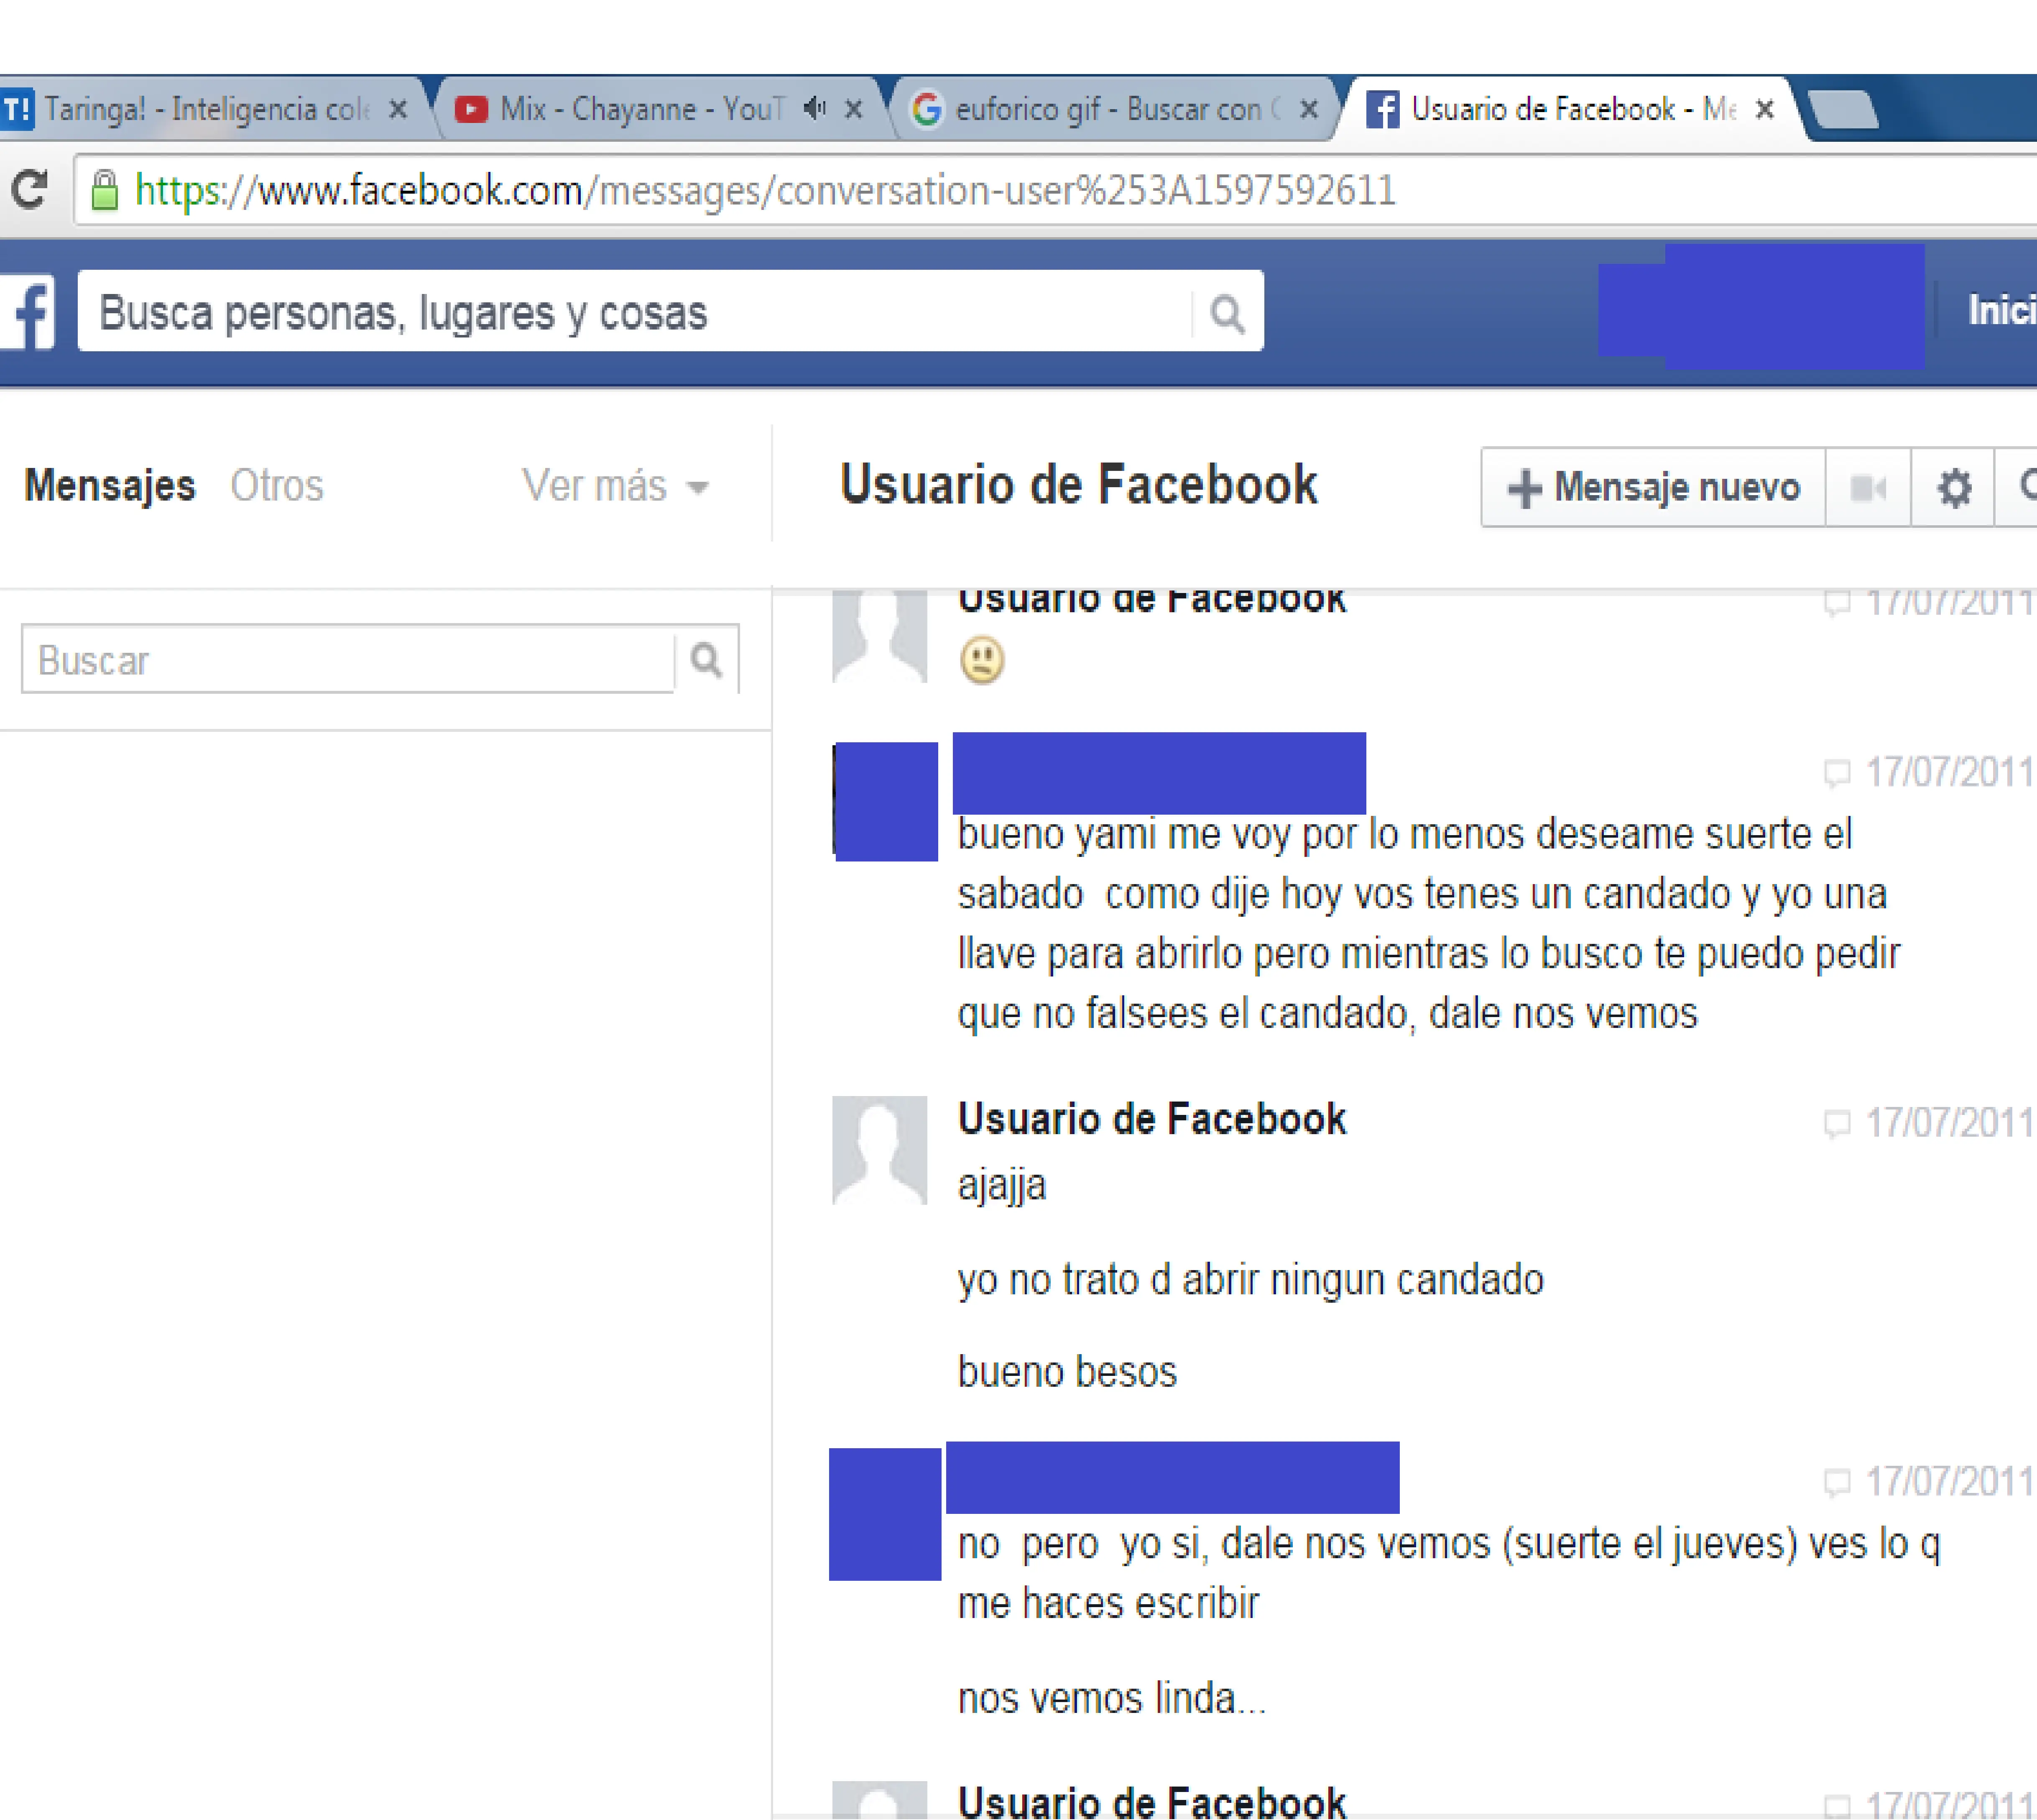Click the Usuario de Facebook avatar above ajajja
The image size is (2037, 1820).
pos(880,1150)
